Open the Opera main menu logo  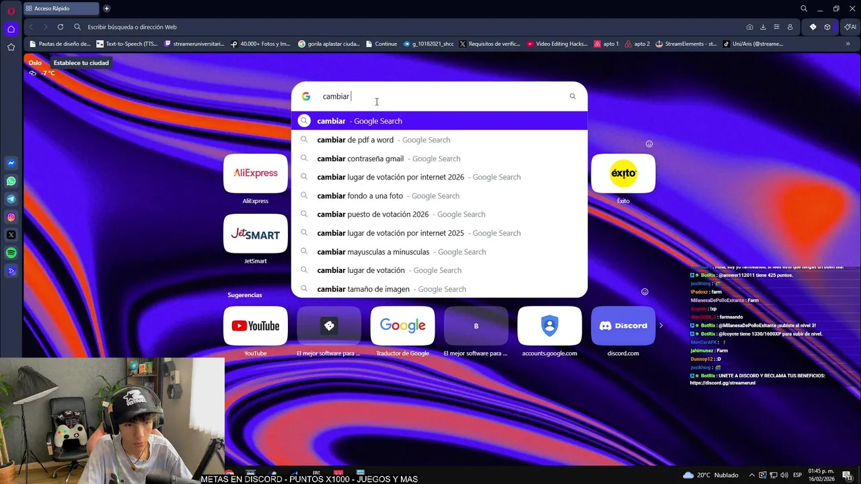(11, 10)
